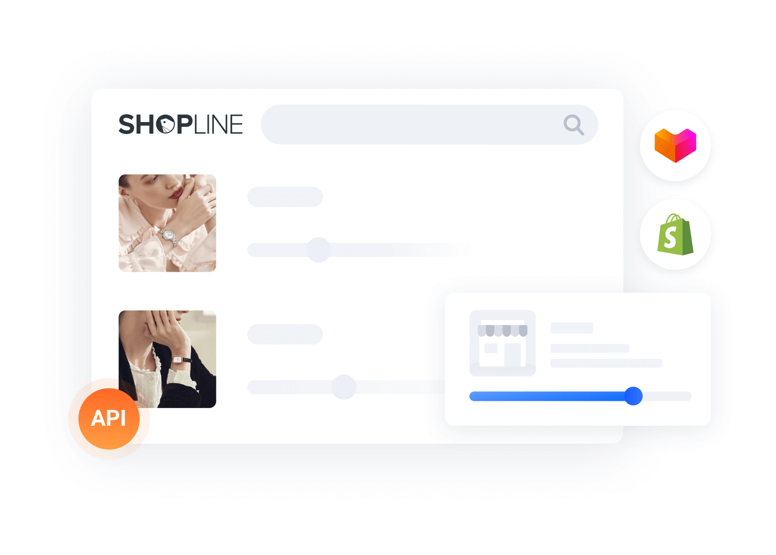Click the longest placeholder line in store card
Viewport: 776px width, 555px height.
pyautogui.click(x=606, y=363)
